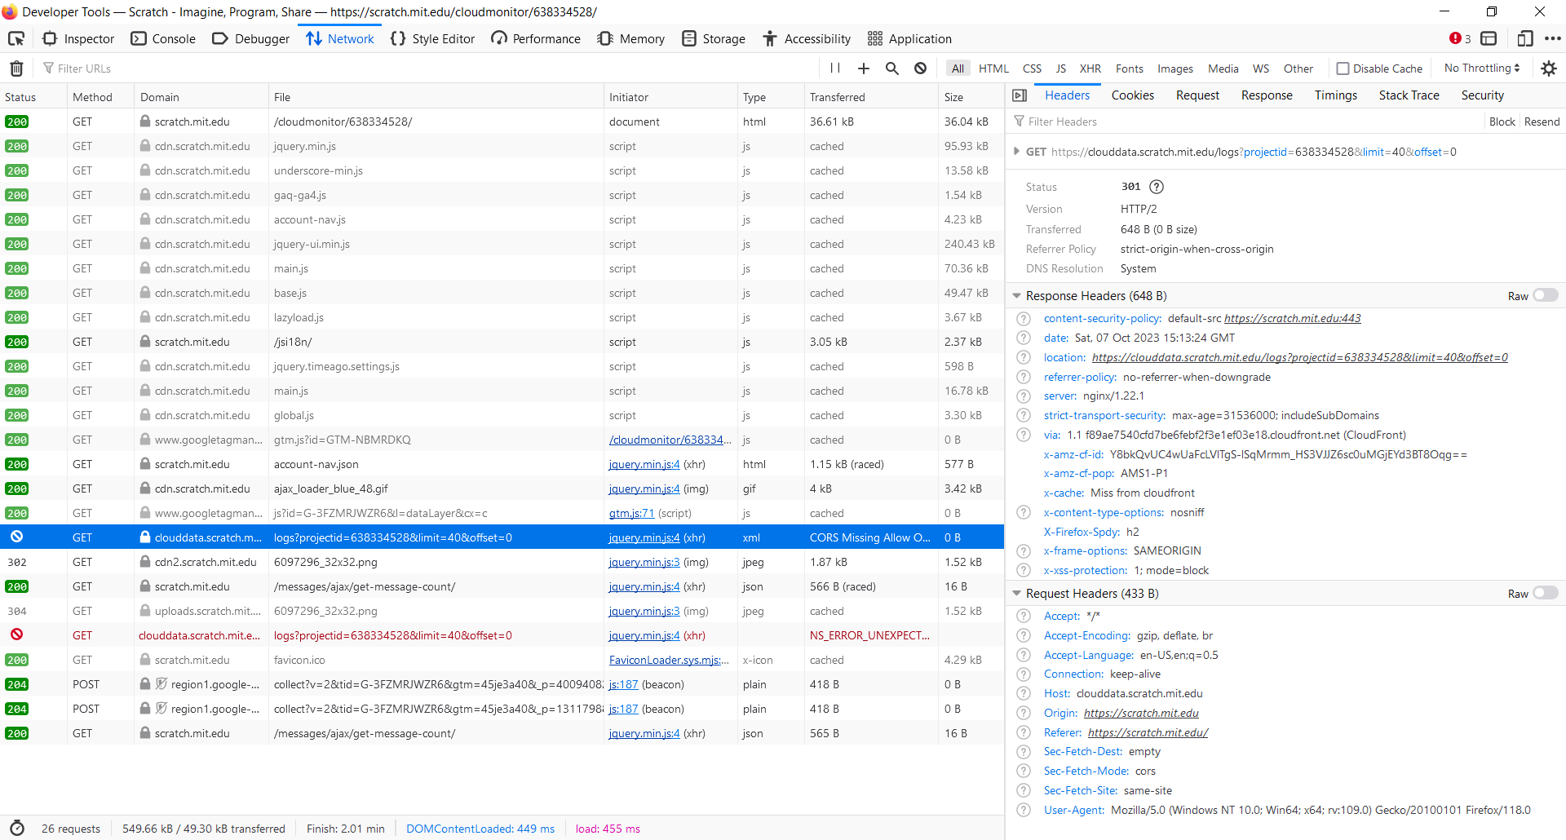Image resolution: width=1566 pixels, height=840 pixels.
Task: Open the network search magnifier
Action: (x=892, y=69)
